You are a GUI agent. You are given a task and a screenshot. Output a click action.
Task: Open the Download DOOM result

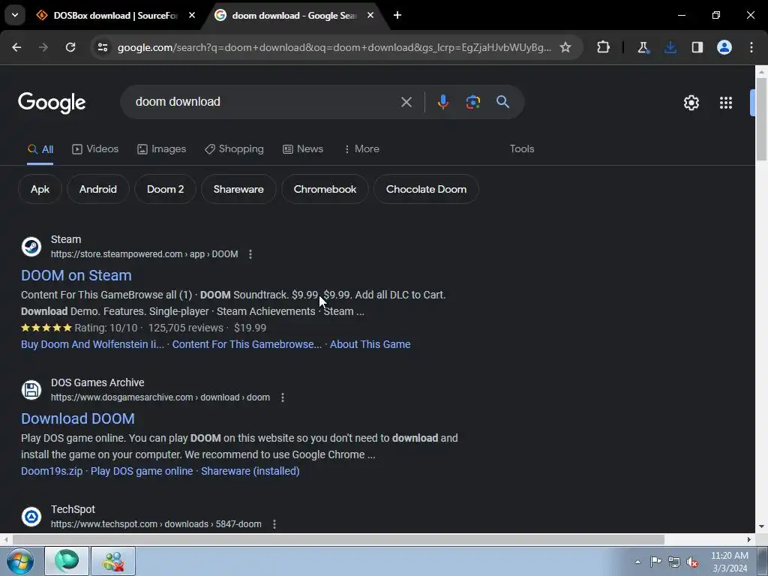[78, 418]
